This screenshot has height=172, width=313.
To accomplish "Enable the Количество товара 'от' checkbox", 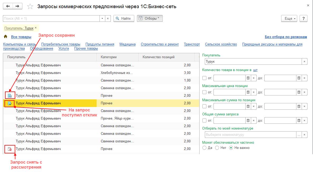I will [x=204, y=78].
